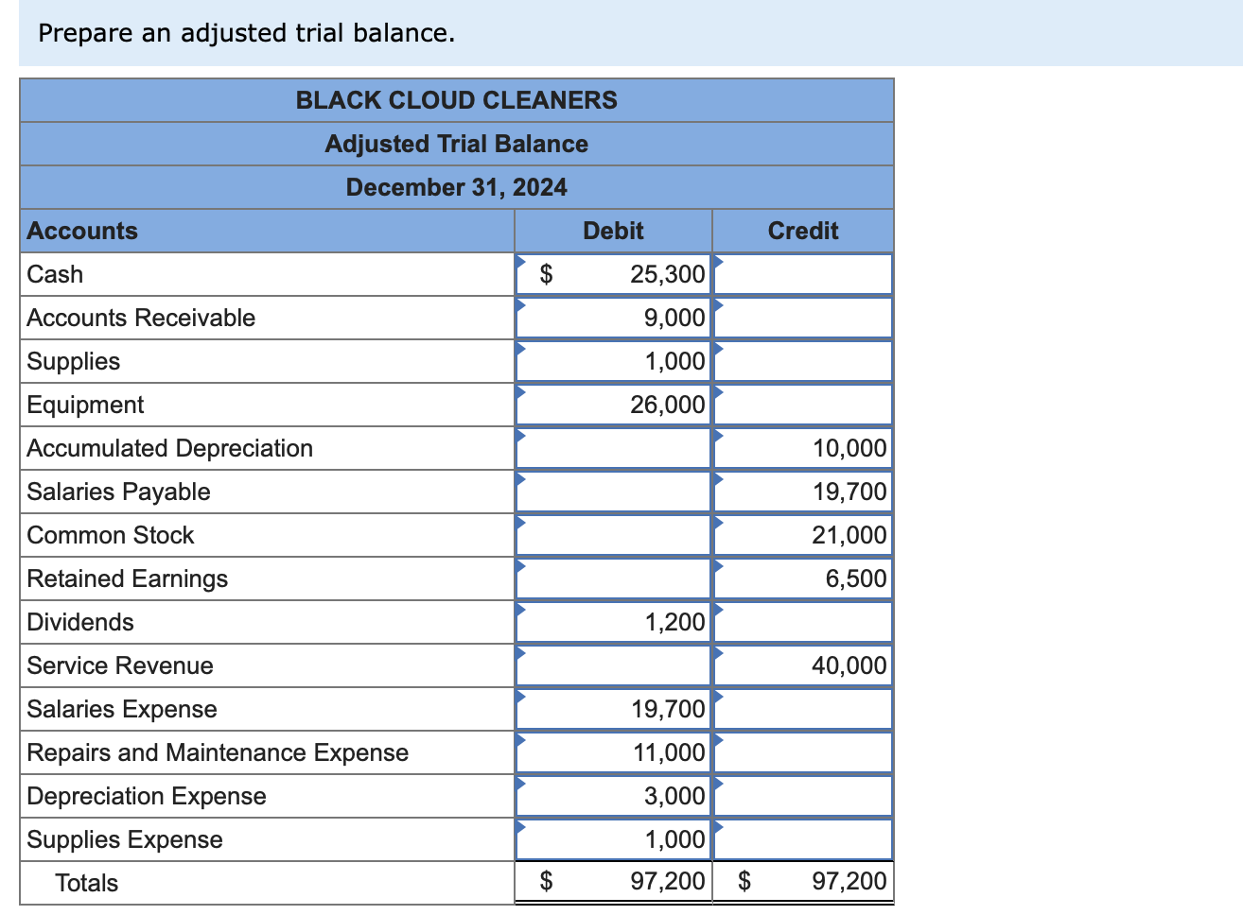Select Service Revenue credit cell 40,000
Image resolution: width=1243 pixels, height=915 pixels.
point(802,665)
